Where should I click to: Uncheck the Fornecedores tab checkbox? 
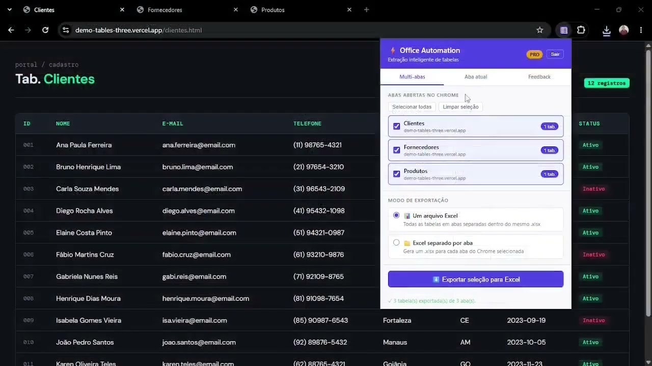[x=397, y=150]
